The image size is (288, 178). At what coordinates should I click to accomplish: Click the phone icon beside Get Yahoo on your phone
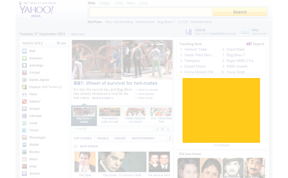pyautogui.click(x=20, y=3)
